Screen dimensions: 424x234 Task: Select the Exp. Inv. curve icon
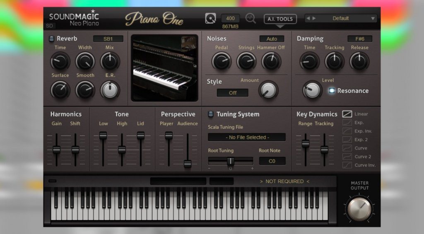click(x=347, y=131)
